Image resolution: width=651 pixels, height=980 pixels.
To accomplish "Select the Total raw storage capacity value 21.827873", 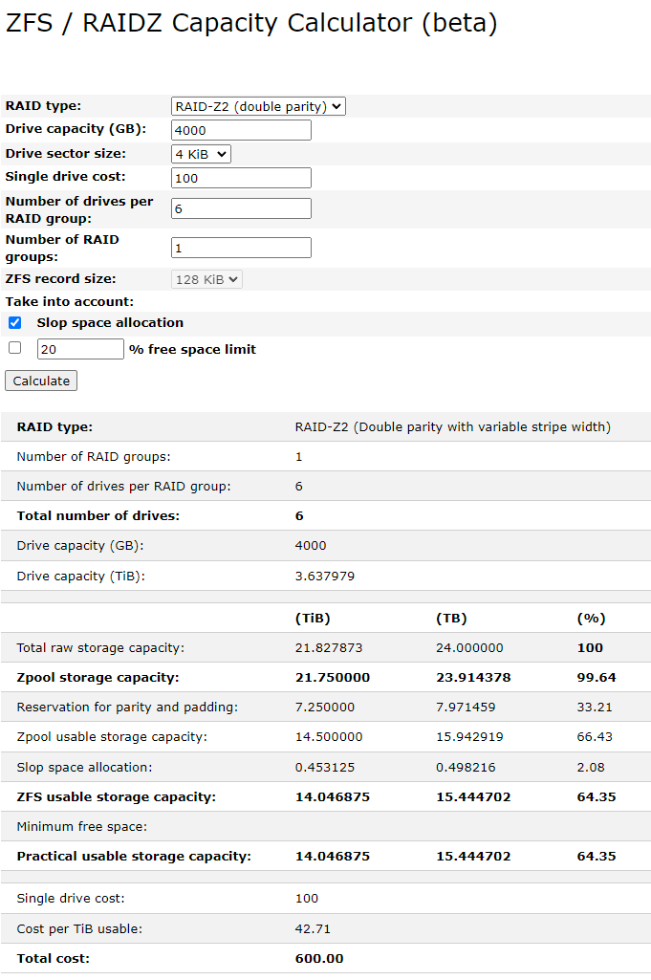I will coord(329,647).
